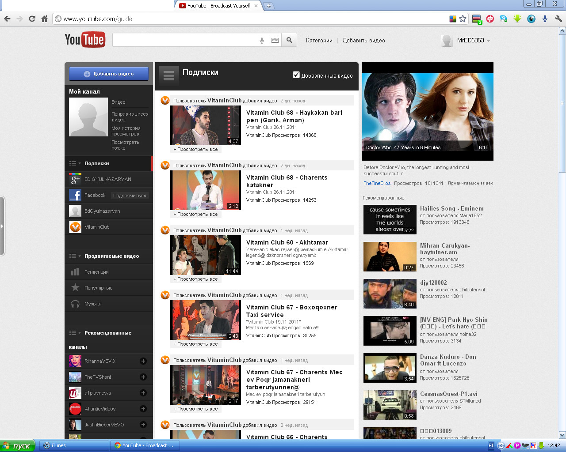Bookmark page with the star icon
The image size is (566, 452).
(x=463, y=19)
